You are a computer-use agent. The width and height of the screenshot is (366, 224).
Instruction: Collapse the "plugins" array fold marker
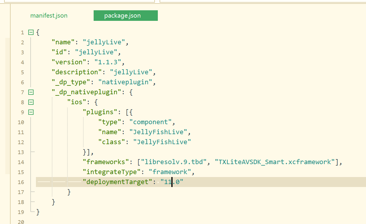point(31,112)
